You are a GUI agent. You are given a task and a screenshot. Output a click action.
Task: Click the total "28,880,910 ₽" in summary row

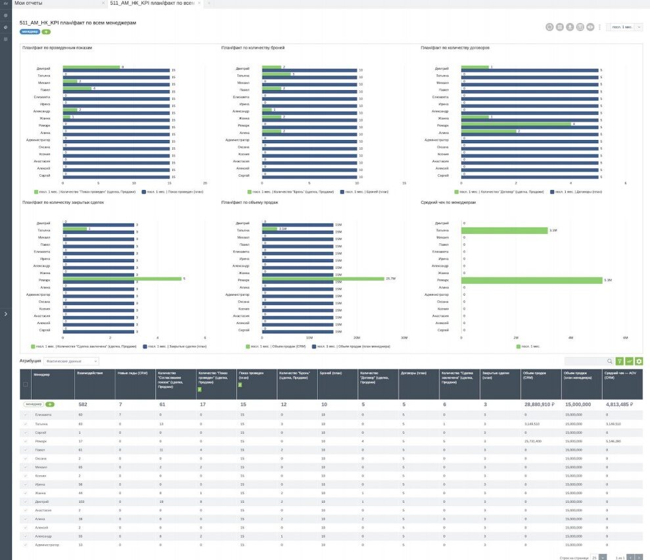pyautogui.click(x=540, y=404)
